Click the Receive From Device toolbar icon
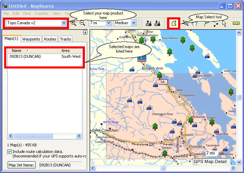 coord(157,23)
